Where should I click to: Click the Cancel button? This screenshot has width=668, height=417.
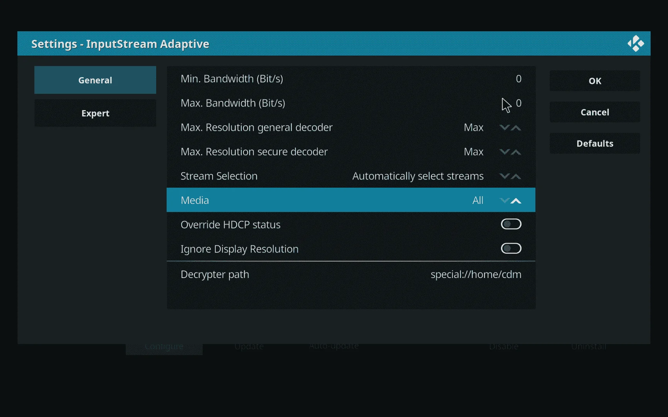click(595, 112)
